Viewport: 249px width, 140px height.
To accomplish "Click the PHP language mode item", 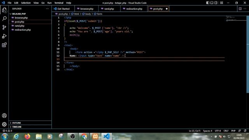I will click(233, 131).
